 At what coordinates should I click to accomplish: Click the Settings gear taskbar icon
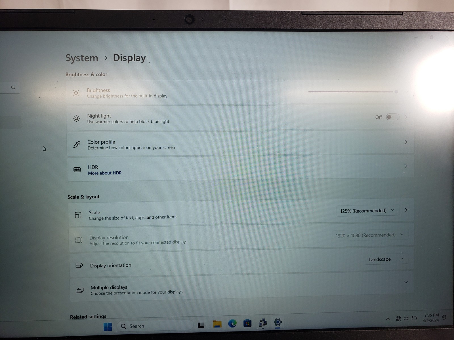tap(278, 322)
